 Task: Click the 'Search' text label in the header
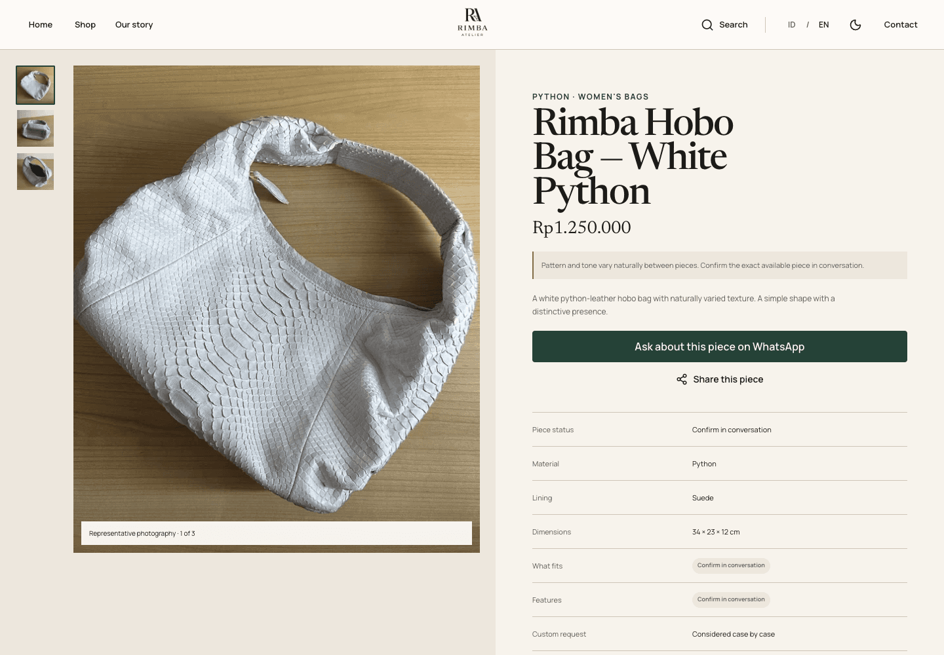(734, 25)
